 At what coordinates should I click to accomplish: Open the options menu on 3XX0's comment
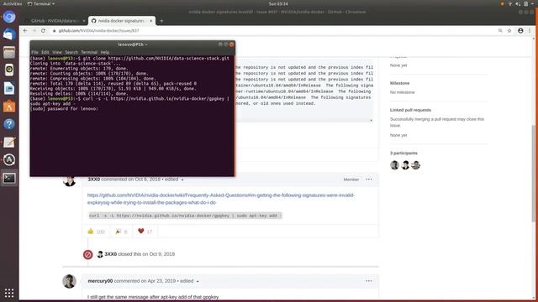[369, 179]
